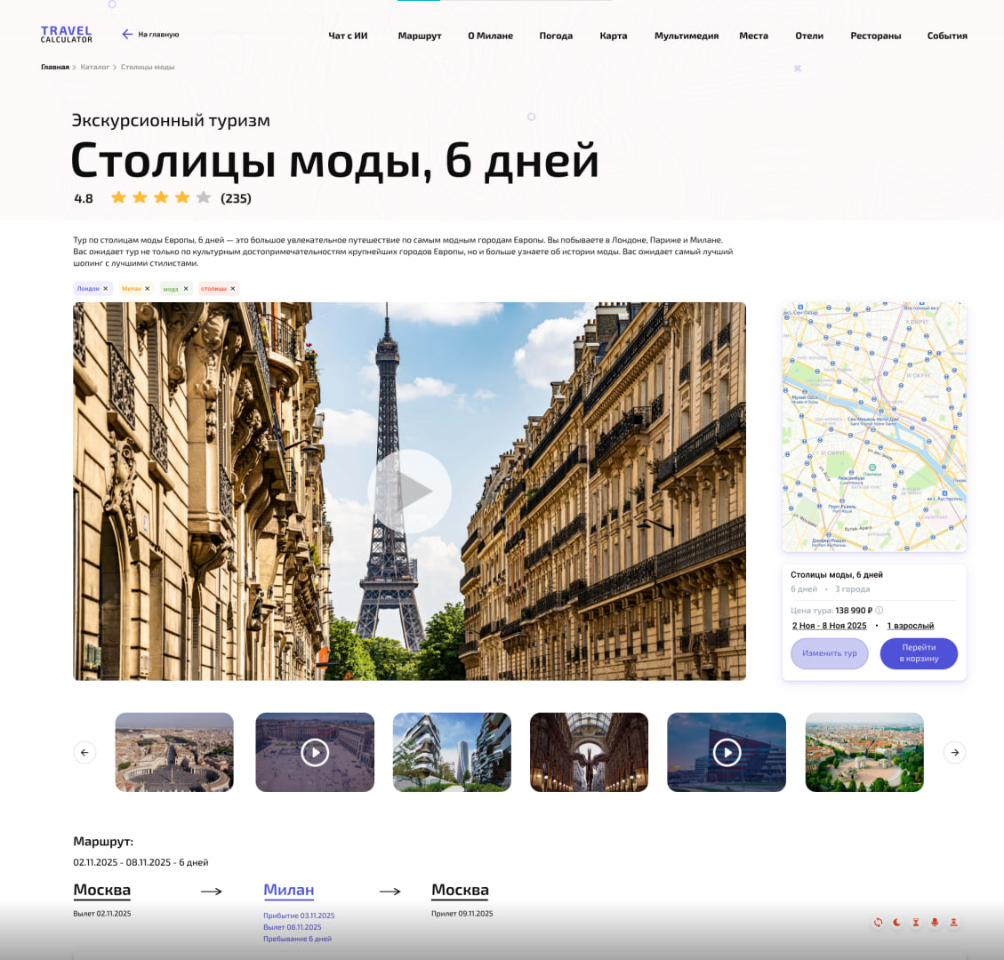Open the Рестораны menu item
Screen dimensions: 1004x960
point(875,36)
